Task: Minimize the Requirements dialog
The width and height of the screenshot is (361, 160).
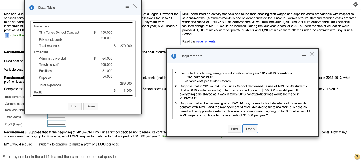Action: (304, 55)
